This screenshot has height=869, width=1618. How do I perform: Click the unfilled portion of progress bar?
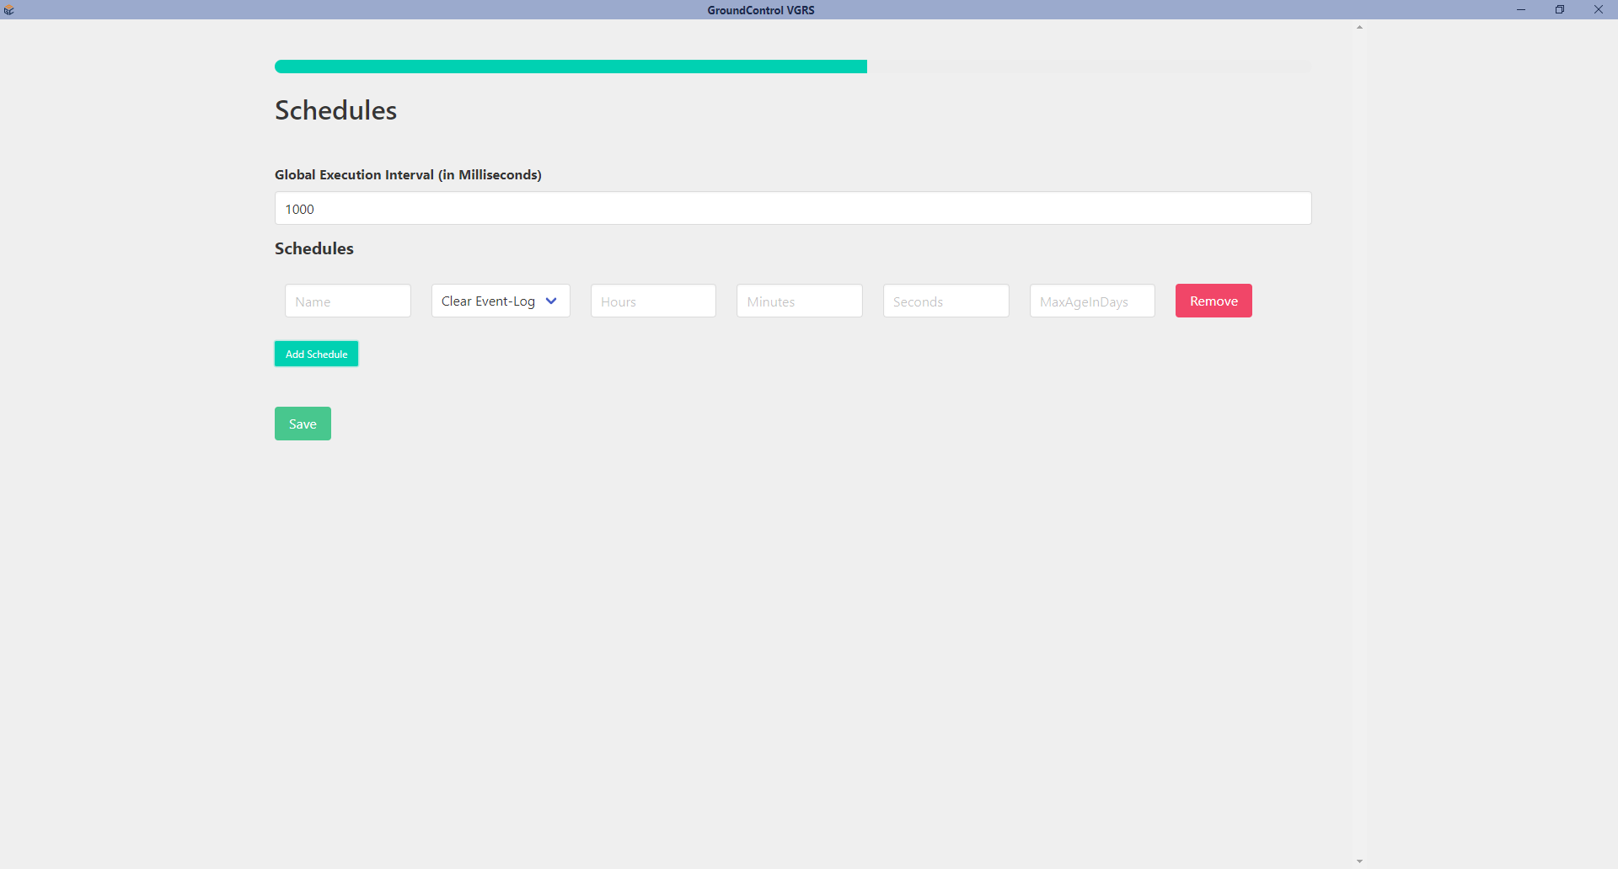(x=1089, y=67)
